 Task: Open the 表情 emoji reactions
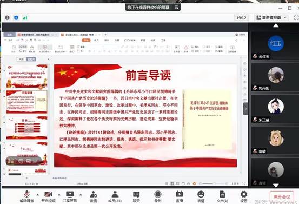pyautogui.click(x=201, y=197)
